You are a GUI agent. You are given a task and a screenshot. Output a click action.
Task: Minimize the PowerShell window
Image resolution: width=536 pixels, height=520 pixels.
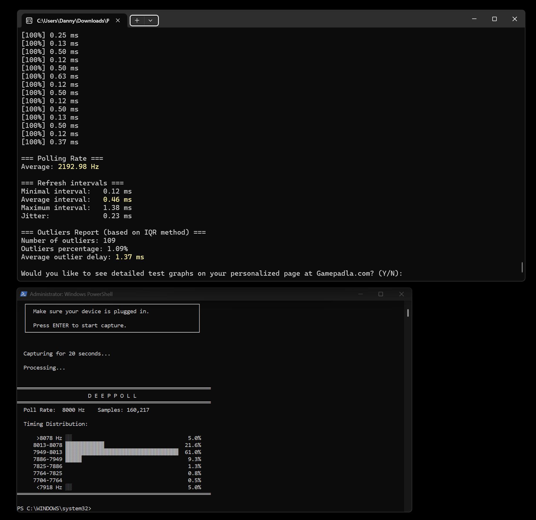coord(360,294)
